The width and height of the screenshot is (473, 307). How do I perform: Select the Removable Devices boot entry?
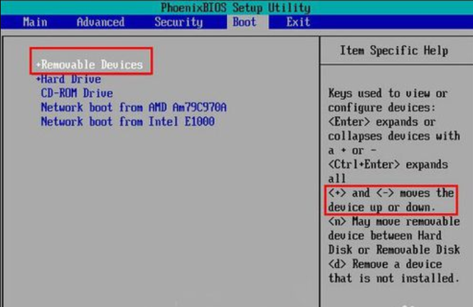pyautogui.click(x=92, y=65)
